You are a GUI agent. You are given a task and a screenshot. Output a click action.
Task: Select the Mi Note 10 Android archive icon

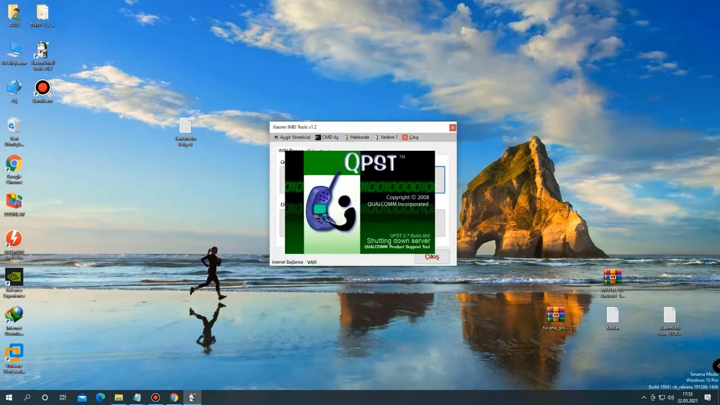[613, 283]
